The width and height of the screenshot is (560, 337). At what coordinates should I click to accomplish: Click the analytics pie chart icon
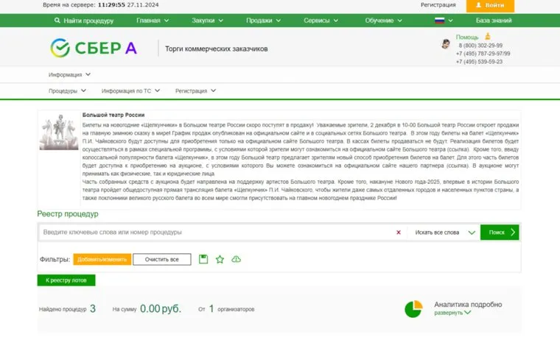click(x=413, y=308)
